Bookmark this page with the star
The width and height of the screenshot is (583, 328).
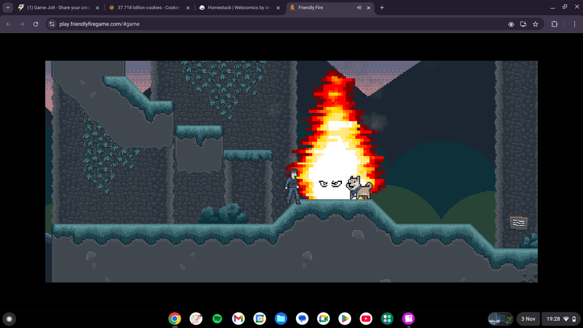[536, 24]
